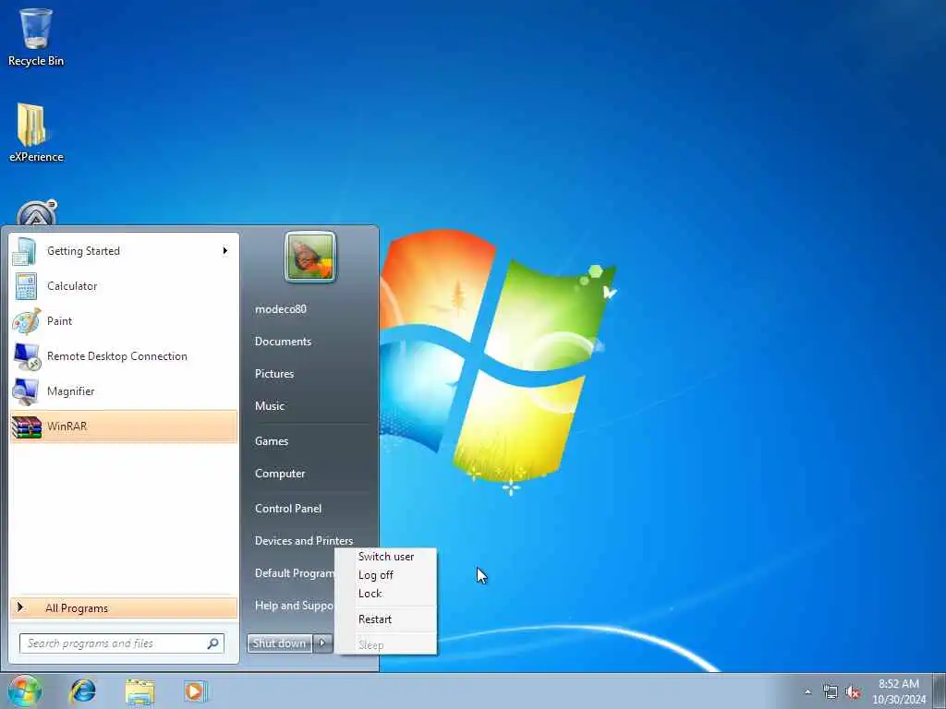Click the butterfly user account picture

click(310, 257)
